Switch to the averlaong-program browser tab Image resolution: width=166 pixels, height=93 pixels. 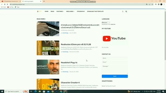pyautogui.click(x=32, y=1)
